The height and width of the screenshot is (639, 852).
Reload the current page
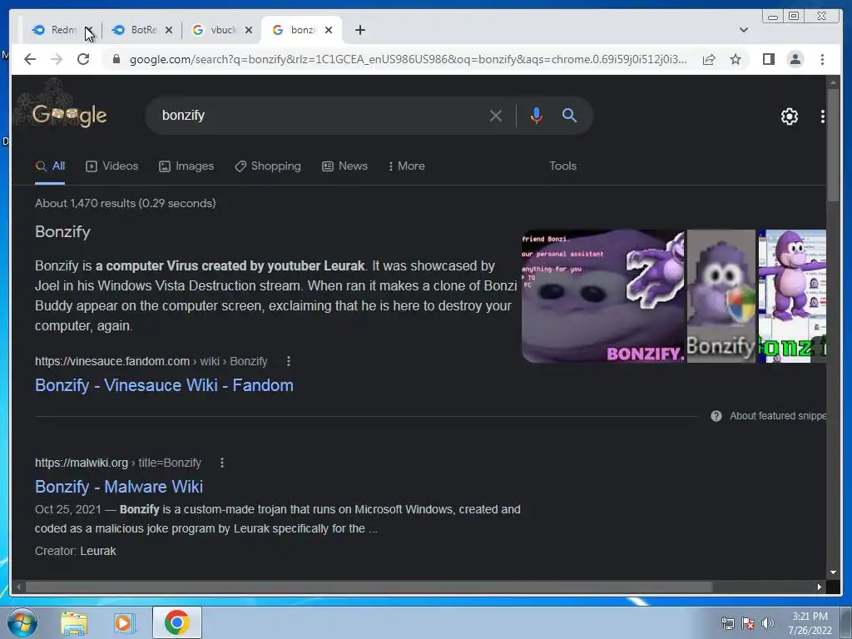(83, 59)
